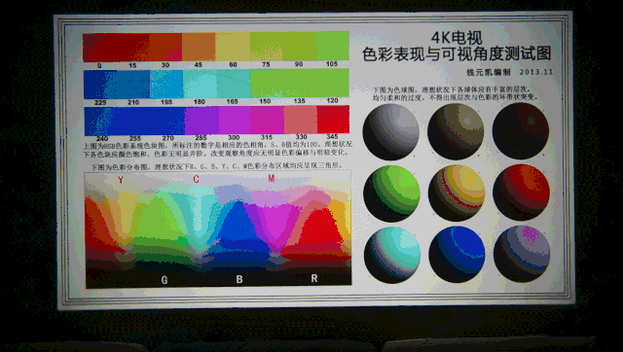Pick the red color block labeled 345
The width and height of the screenshot is (623, 352).
tap(333, 119)
